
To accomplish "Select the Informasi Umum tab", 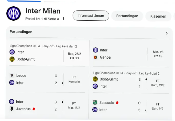I will pos(91,16).
